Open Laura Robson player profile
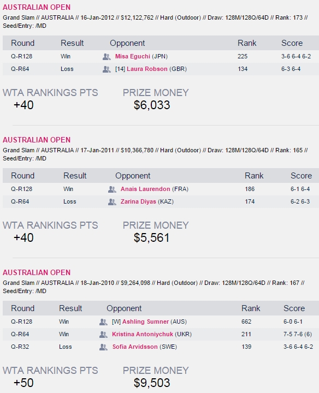Screen dimensions: 319x393 click(x=147, y=69)
